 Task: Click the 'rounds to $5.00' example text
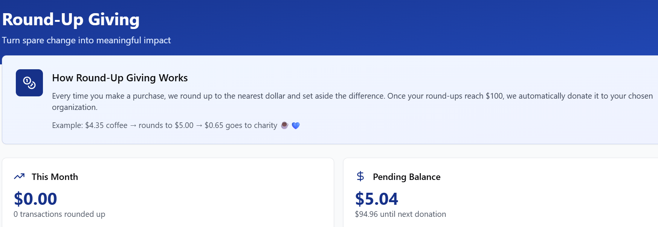pos(166,125)
